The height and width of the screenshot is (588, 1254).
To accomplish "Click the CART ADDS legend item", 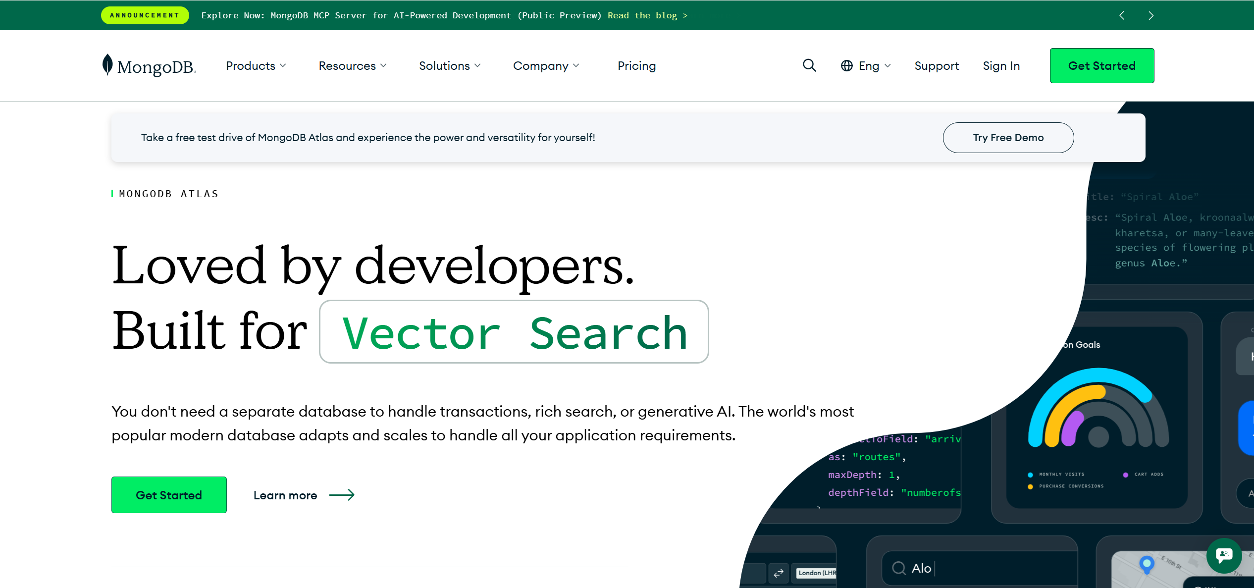I will point(1143,474).
